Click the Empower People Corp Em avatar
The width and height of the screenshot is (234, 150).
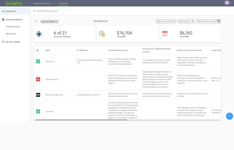tap(38, 95)
